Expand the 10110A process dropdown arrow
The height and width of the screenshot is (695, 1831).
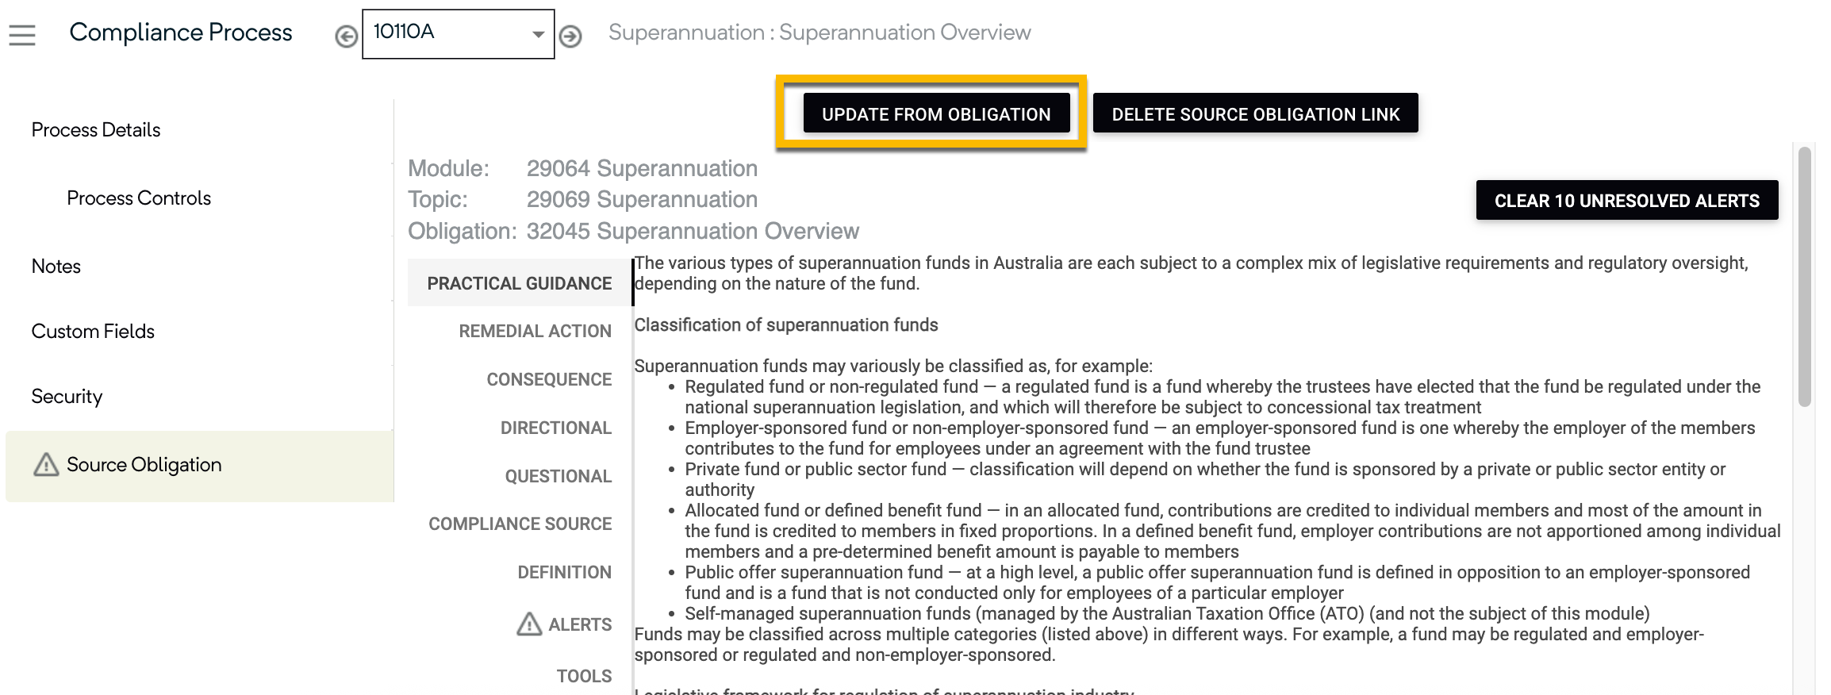[x=538, y=34]
